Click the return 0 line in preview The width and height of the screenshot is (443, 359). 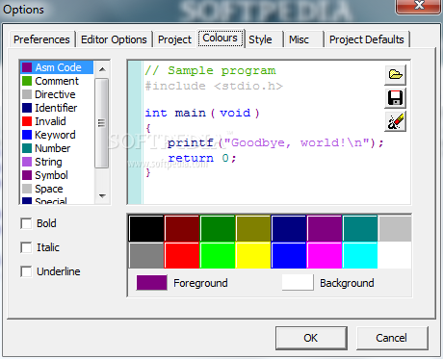[x=202, y=158]
